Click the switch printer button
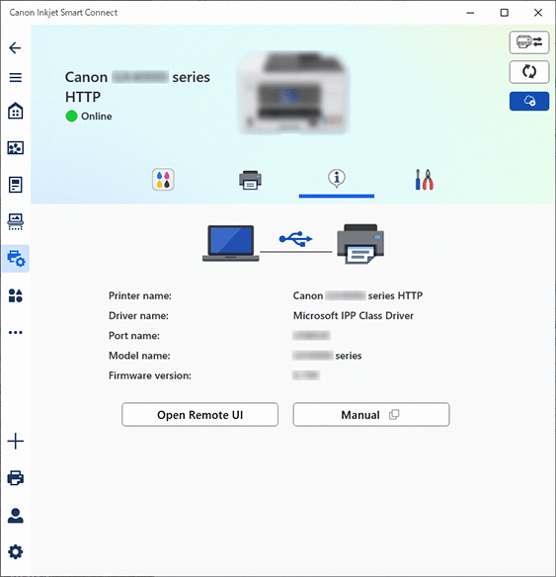This screenshot has height=577, width=556. click(529, 42)
